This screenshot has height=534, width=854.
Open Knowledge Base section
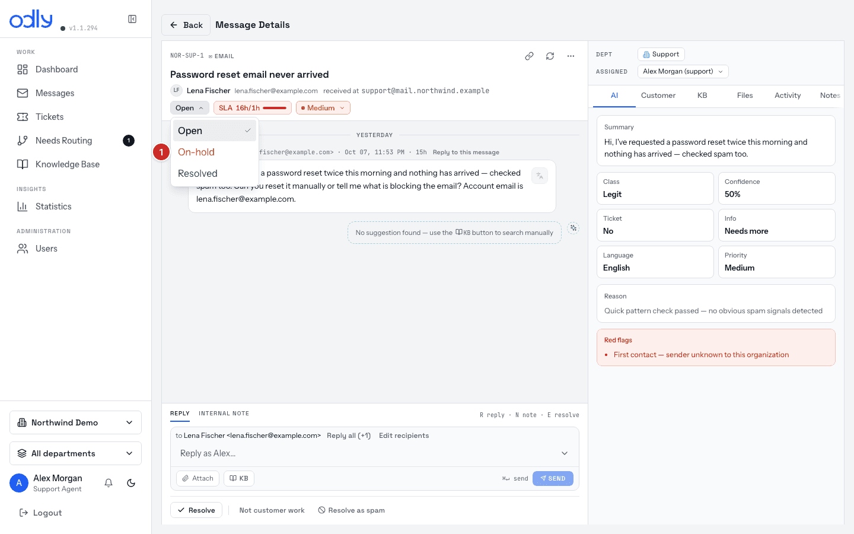(76, 164)
